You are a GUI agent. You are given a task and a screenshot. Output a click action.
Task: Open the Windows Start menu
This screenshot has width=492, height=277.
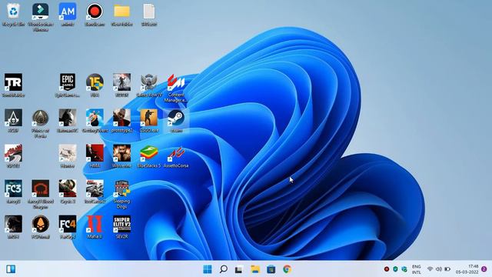208,269
